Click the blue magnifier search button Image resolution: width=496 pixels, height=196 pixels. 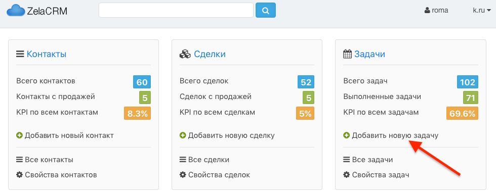pos(266,11)
